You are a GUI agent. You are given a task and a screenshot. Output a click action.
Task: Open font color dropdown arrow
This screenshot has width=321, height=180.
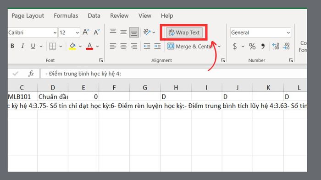tap(97, 47)
